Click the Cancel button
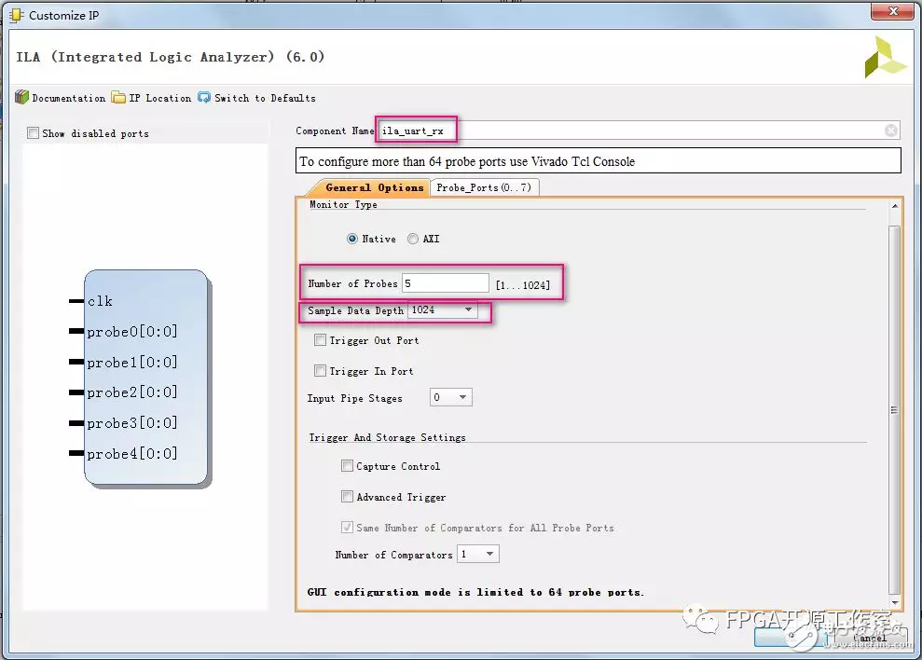 [x=870, y=639]
